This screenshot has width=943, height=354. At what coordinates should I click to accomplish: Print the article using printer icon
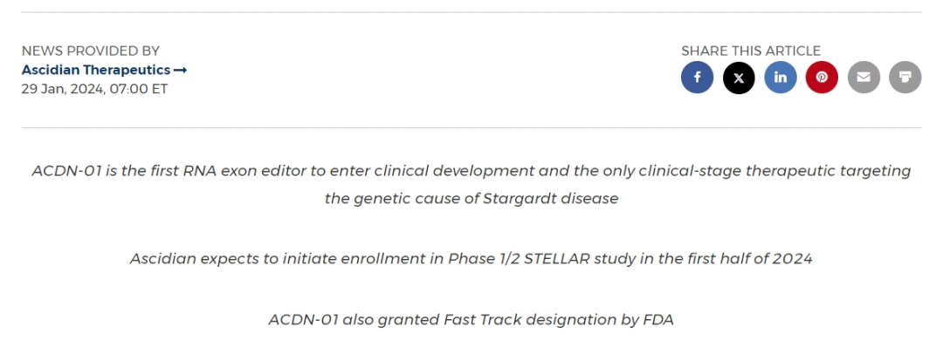[x=905, y=78]
